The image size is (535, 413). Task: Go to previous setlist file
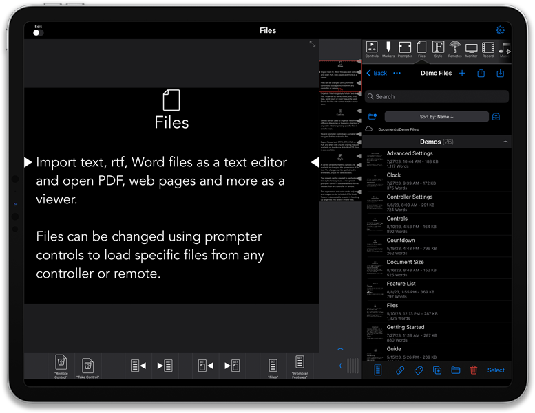[205, 366]
